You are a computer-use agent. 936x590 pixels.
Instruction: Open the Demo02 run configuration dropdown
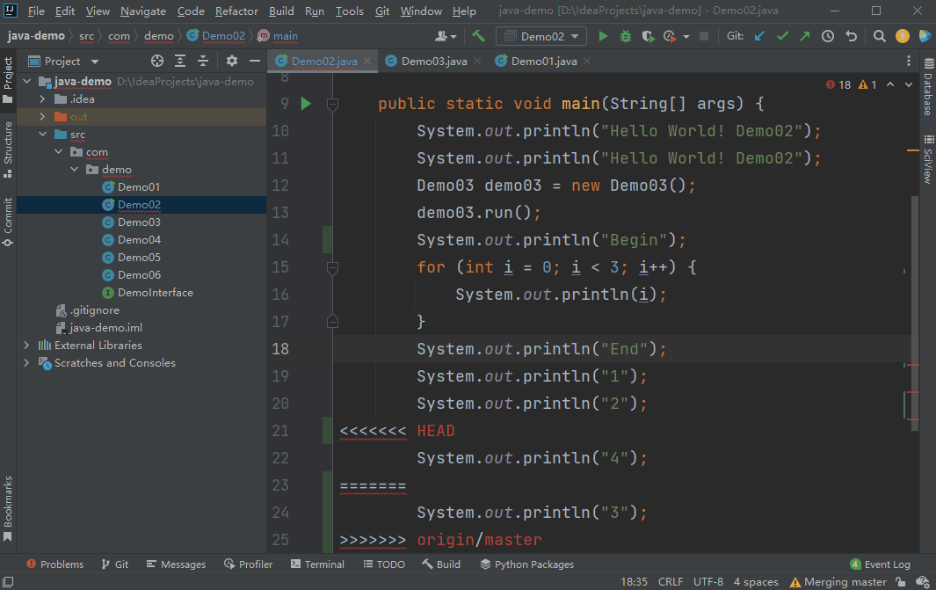coord(541,36)
